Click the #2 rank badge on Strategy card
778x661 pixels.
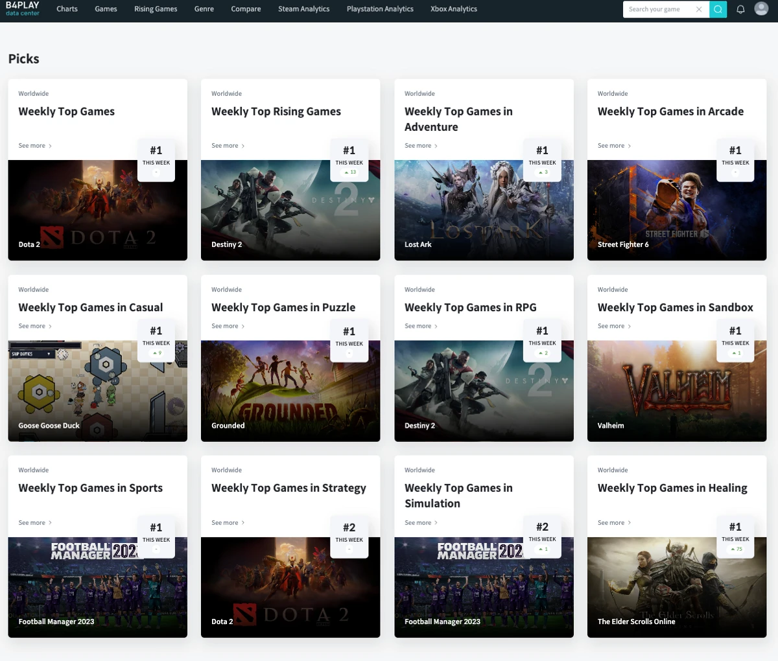[x=349, y=537]
